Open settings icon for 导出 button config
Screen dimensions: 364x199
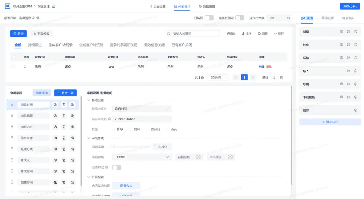[341, 84]
